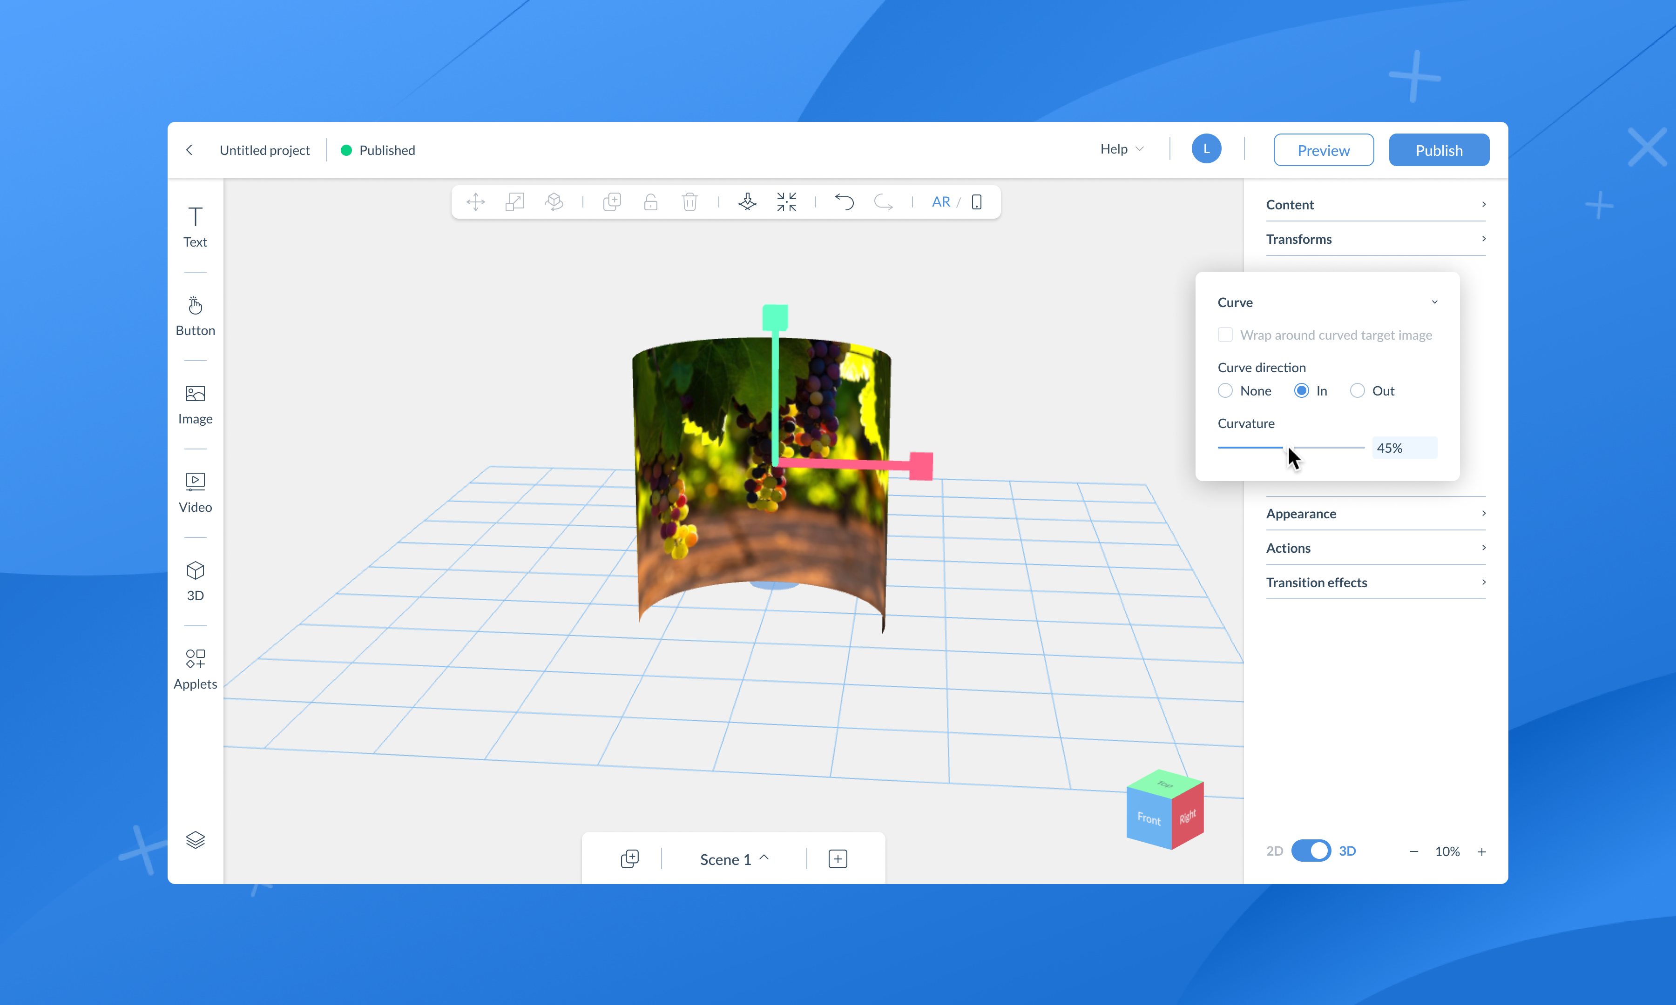Expand the Actions section
This screenshot has height=1005, width=1676.
(1376, 548)
